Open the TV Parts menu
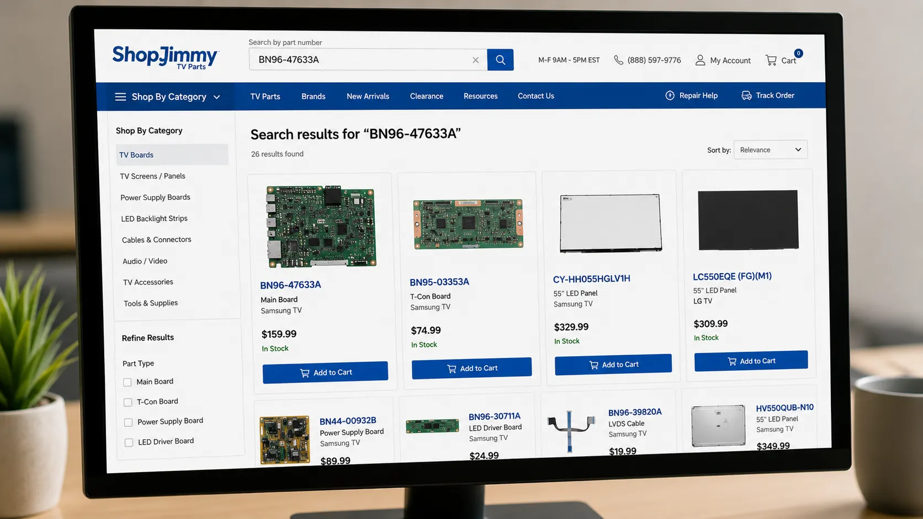Image resolution: width=923 pixels, height=519 pixels. click(265, 97)
